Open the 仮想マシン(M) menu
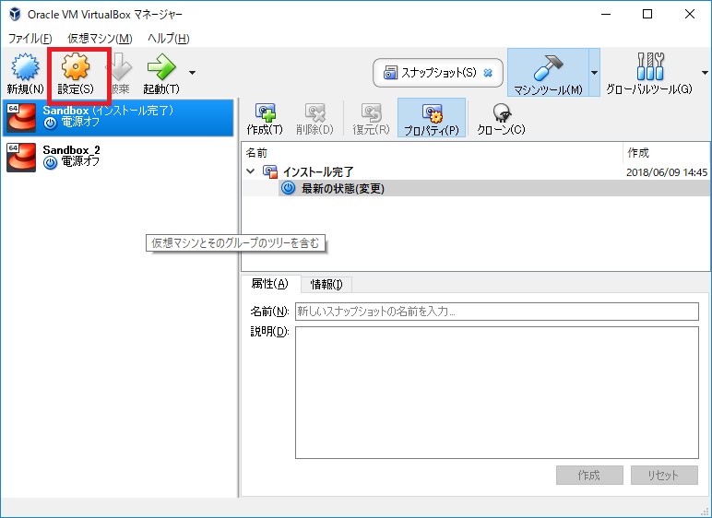 pos(100,39)
